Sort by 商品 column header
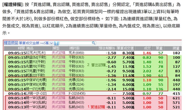This screenshot has width=186, height=110. click(x=39, y=48)
